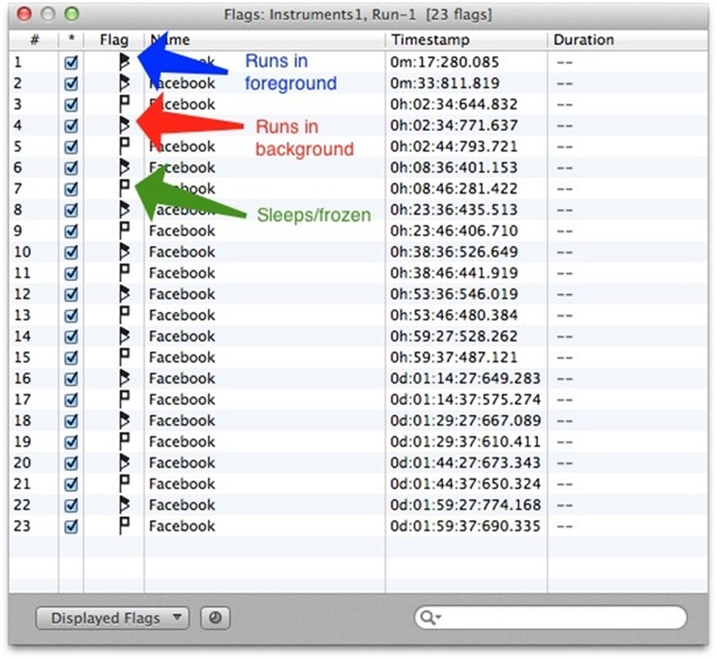Disable the checkbox for flag 23
The image size is (717, 659).
71,526
